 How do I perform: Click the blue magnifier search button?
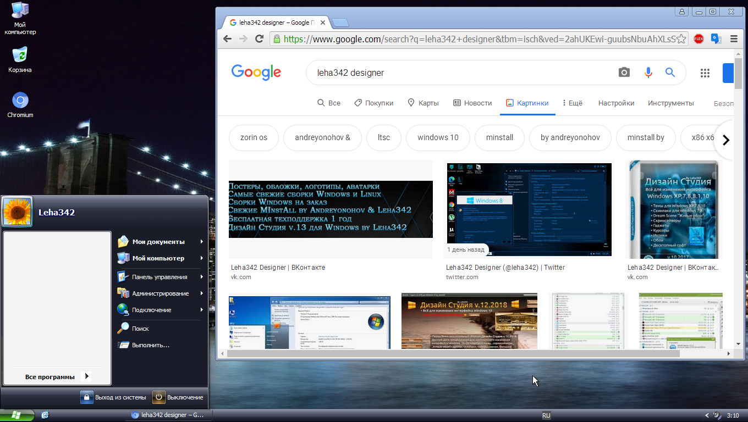(670, 73)
